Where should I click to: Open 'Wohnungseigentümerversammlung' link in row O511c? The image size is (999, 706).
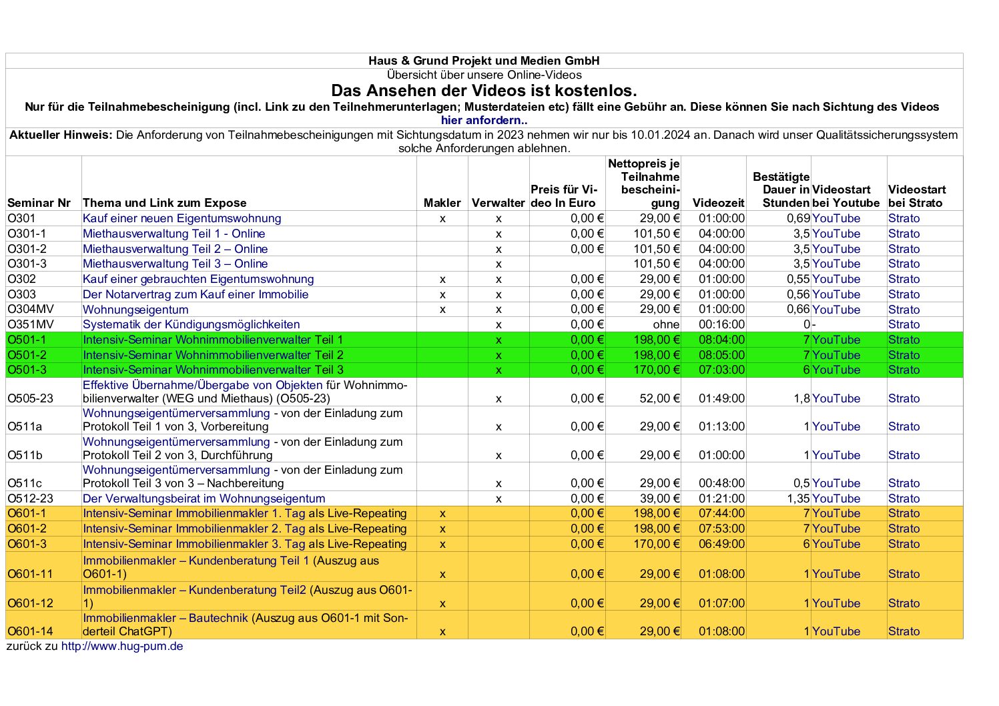coord(176,470)
